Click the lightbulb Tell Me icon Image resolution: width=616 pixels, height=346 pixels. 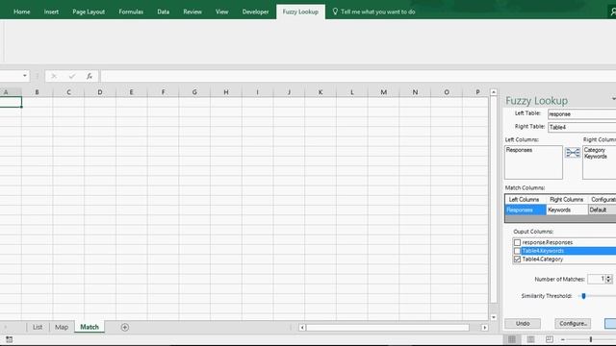(x=335, y=12)
